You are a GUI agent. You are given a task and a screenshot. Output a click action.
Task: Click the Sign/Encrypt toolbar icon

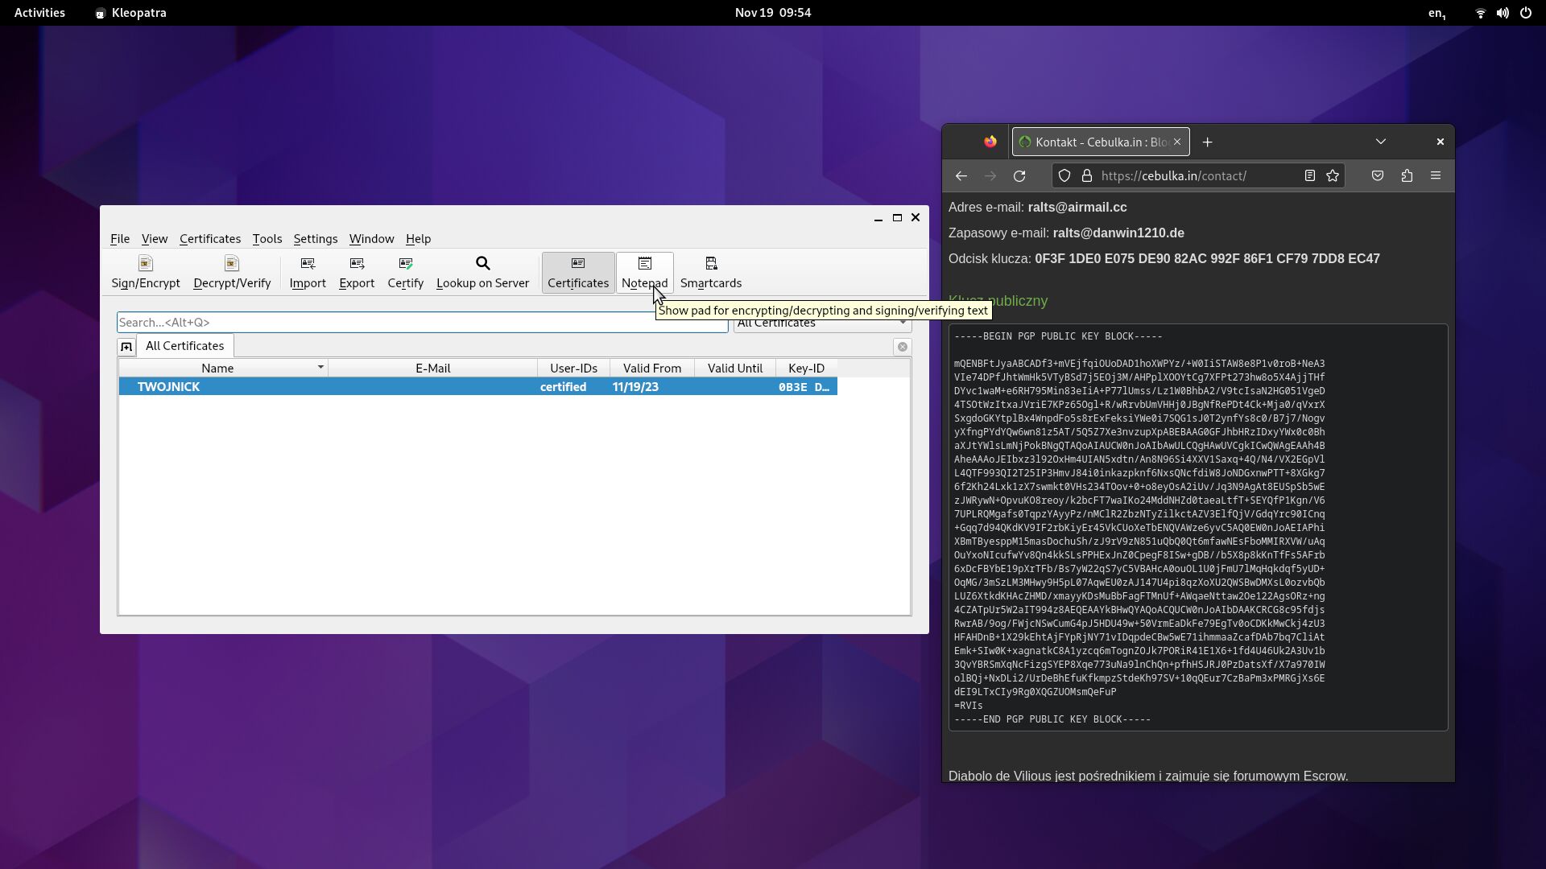[146, 272]
